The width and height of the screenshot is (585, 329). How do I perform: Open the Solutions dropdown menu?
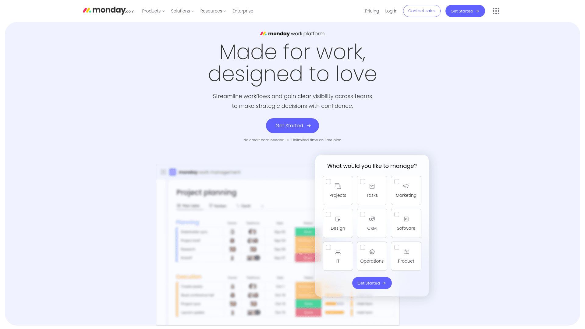(182, 11)
